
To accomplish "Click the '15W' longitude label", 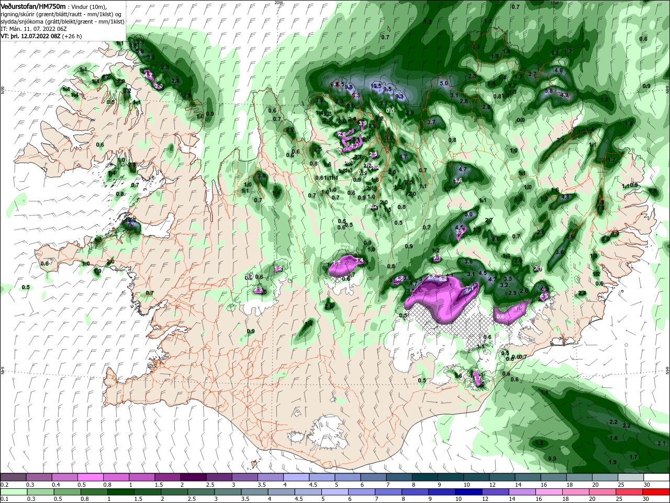I will (x=555, y=3).
